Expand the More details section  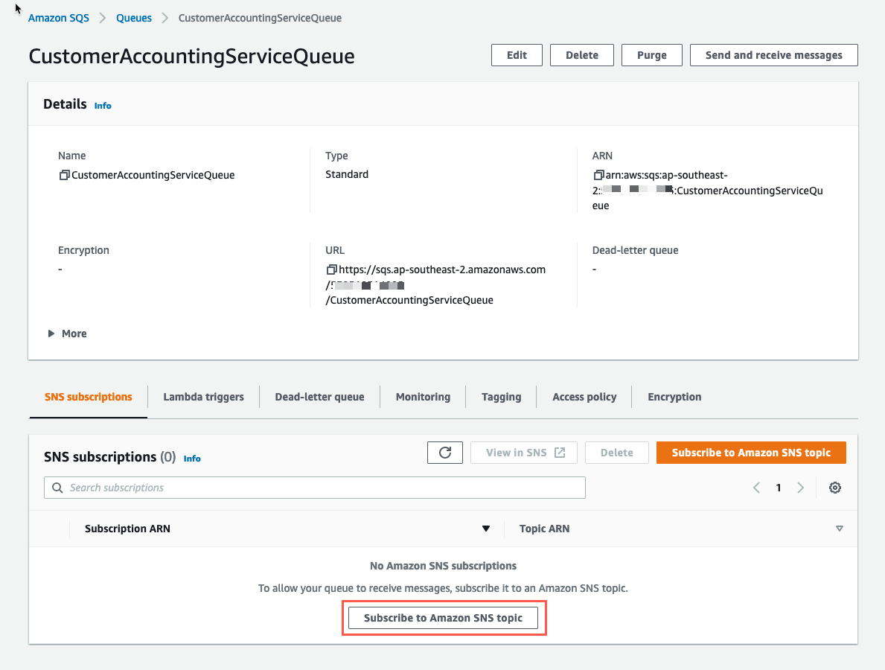click(x=67, y=334)
